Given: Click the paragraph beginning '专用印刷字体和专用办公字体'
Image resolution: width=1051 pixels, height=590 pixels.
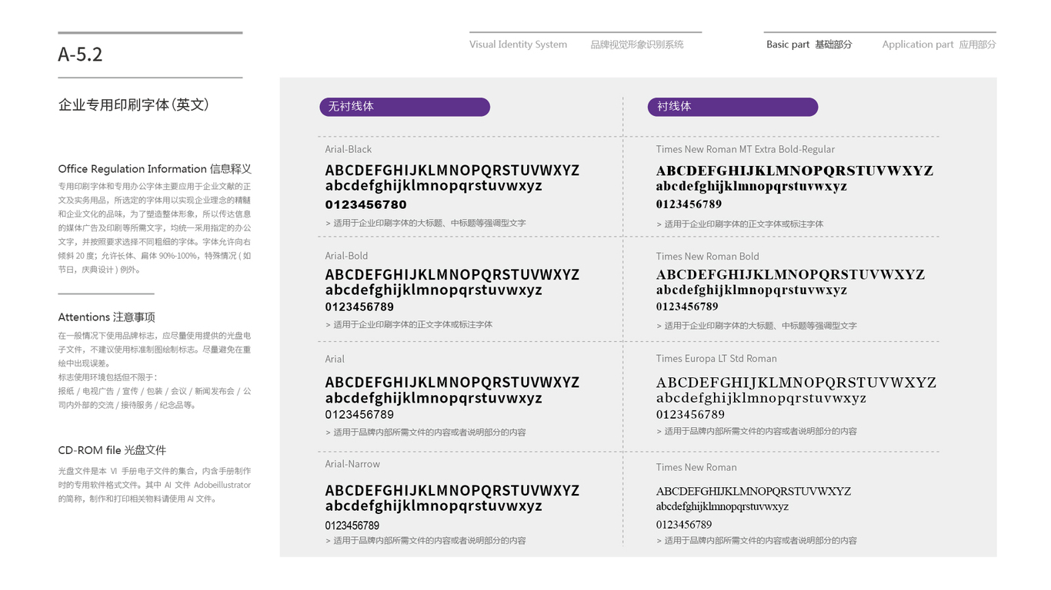Looking at the screenshot, I should click(x=155, y=228).
